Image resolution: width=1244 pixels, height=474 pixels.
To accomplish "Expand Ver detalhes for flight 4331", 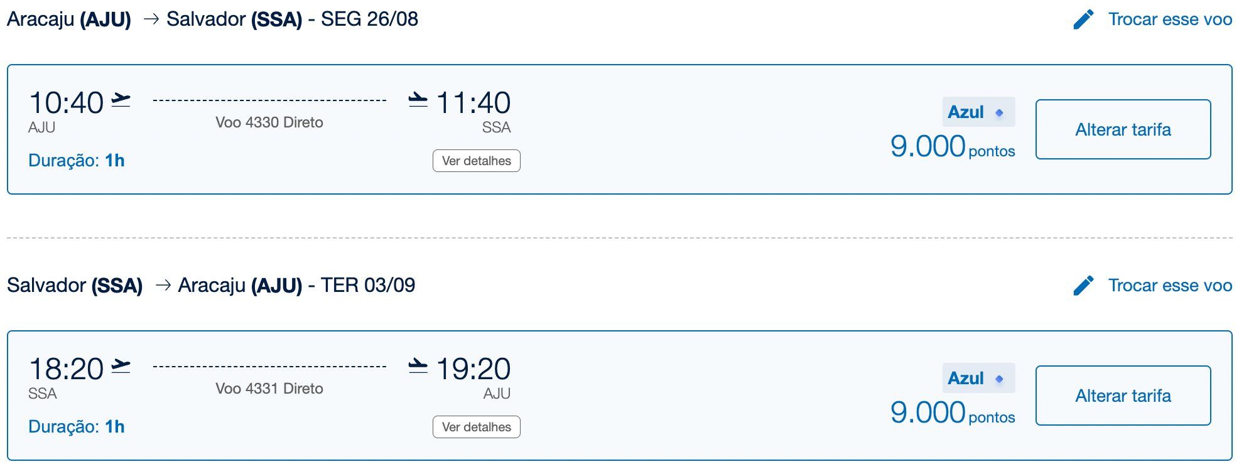I will (x=476, y=427).
